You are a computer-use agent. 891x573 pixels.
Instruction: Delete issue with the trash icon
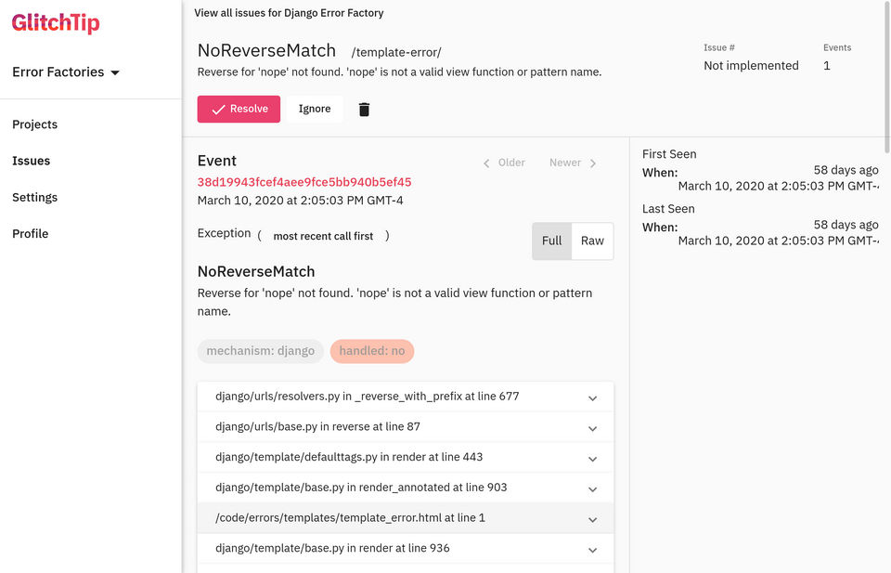[x=364, y=110]
